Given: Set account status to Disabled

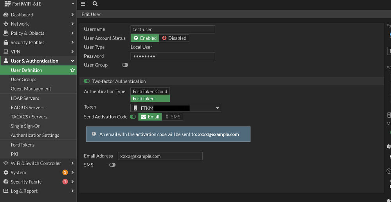Looking at the screenshot, I should (174, 38).
